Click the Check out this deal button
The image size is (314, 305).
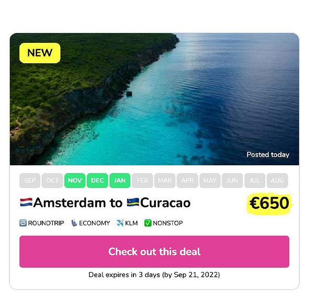tap(154, 252)
